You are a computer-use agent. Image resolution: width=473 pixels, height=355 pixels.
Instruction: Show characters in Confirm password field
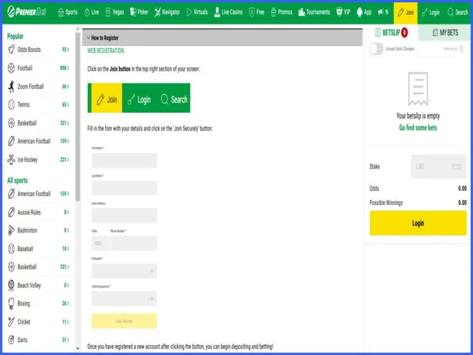click(152, 298)
